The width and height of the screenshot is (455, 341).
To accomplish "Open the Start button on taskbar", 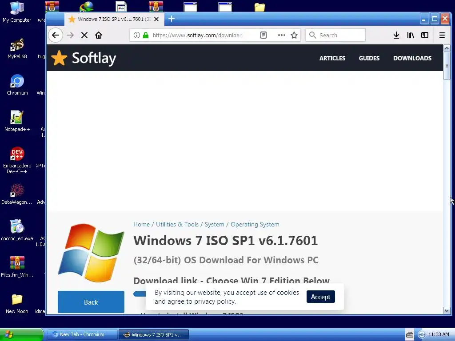I will pos(21,335).
